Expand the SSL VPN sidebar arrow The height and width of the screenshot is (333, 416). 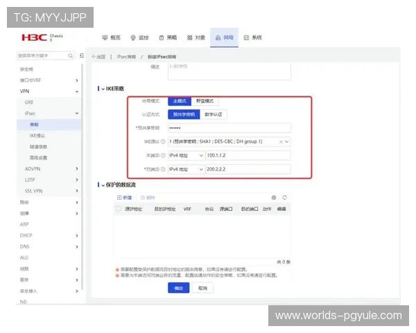[77, 191]
